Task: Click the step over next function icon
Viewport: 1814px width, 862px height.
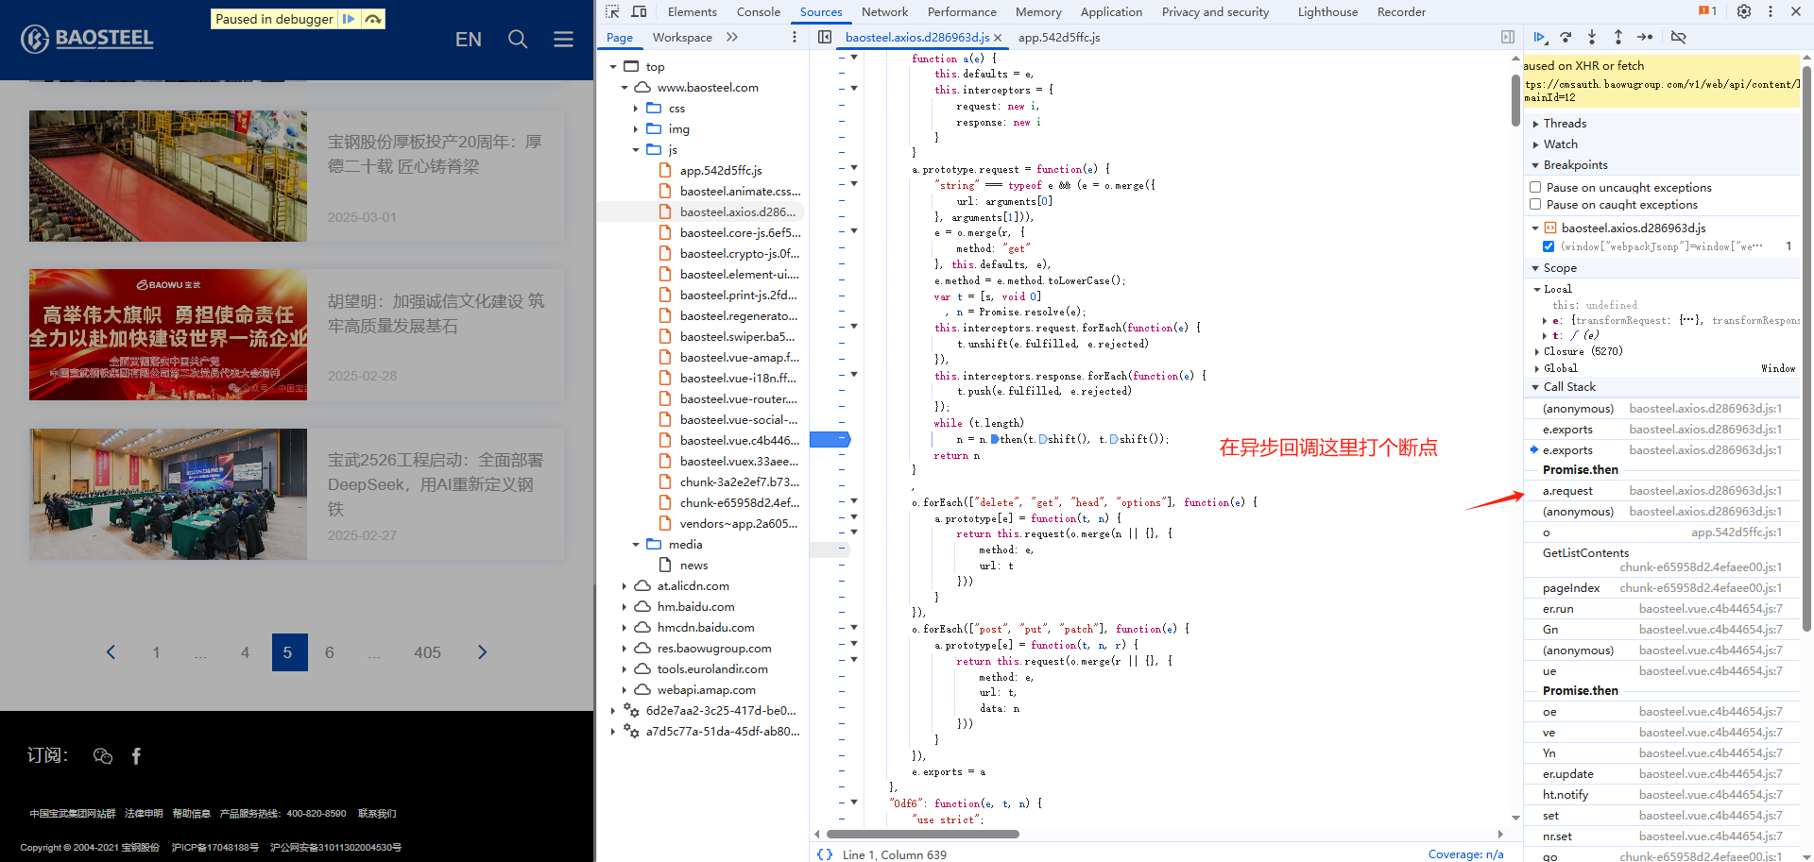Action: pos(1566,37)
